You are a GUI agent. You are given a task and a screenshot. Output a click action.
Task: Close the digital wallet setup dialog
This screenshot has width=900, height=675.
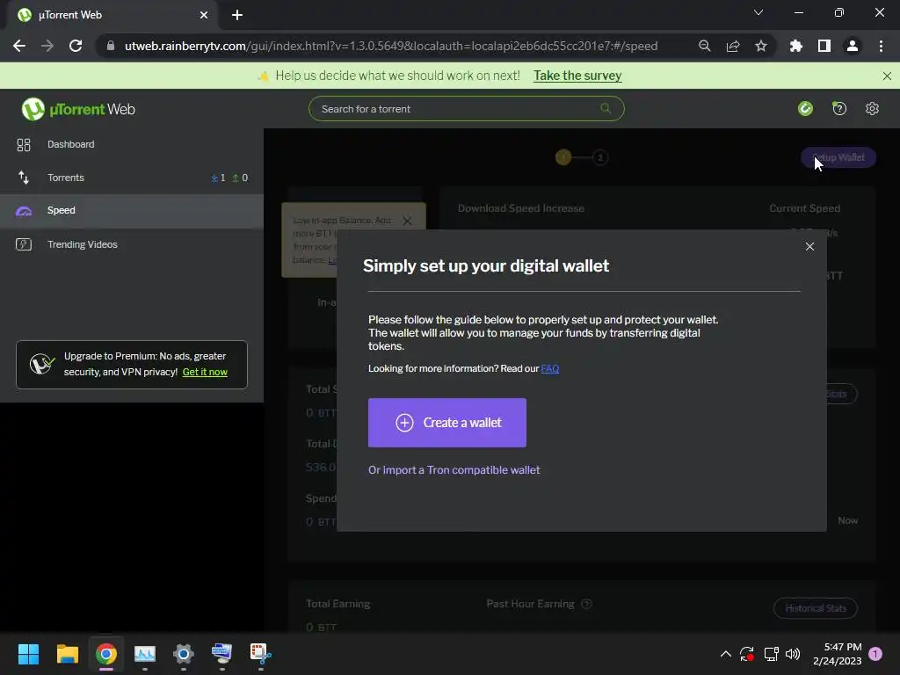point(809,246)
